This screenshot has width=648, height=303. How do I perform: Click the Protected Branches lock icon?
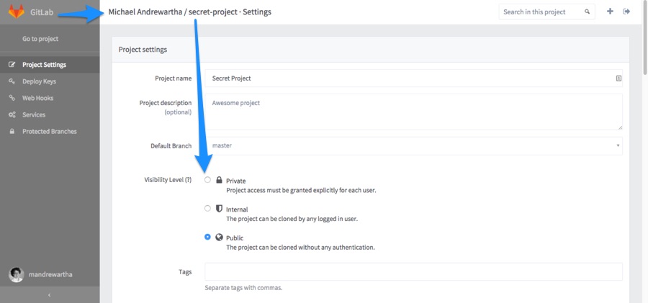[x=12, y=132]
